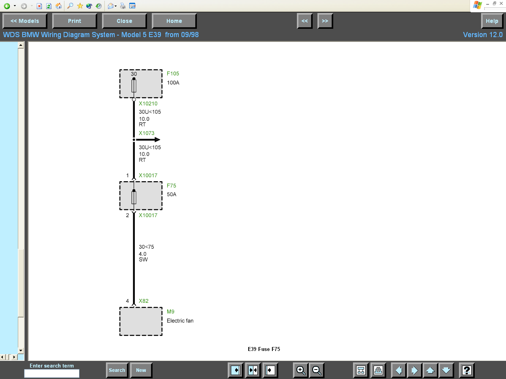This screenshot has height=379, width=506.
Task: Go back to << Models
Action: (x=25, y=21)
